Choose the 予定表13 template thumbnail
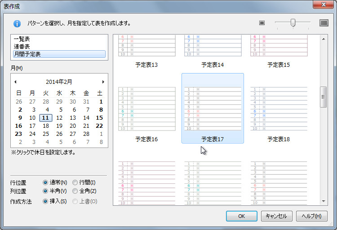The height and width of the screenshot is (230, 337). (147, 52)
